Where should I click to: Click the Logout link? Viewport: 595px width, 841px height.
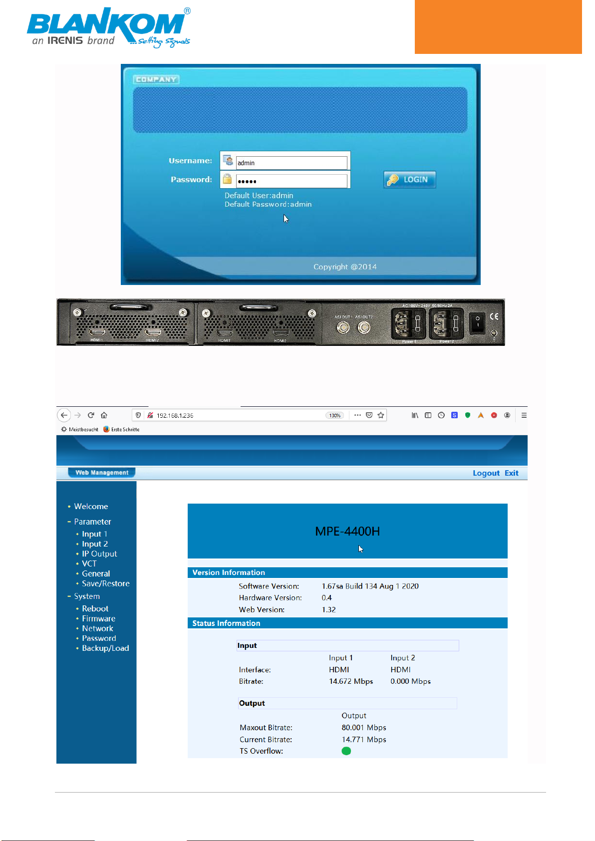tap(486, 473)
